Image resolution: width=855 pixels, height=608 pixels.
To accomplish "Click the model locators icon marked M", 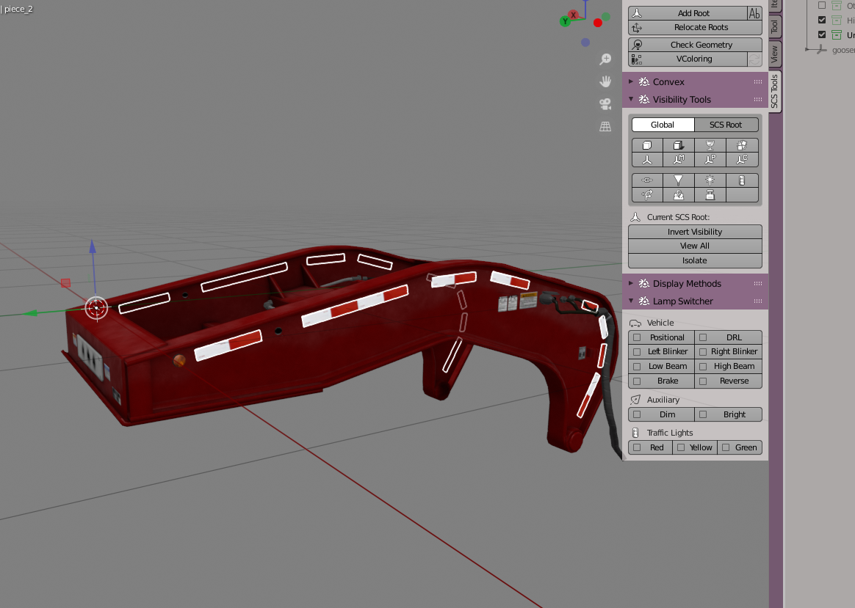I will click(678, 160).
